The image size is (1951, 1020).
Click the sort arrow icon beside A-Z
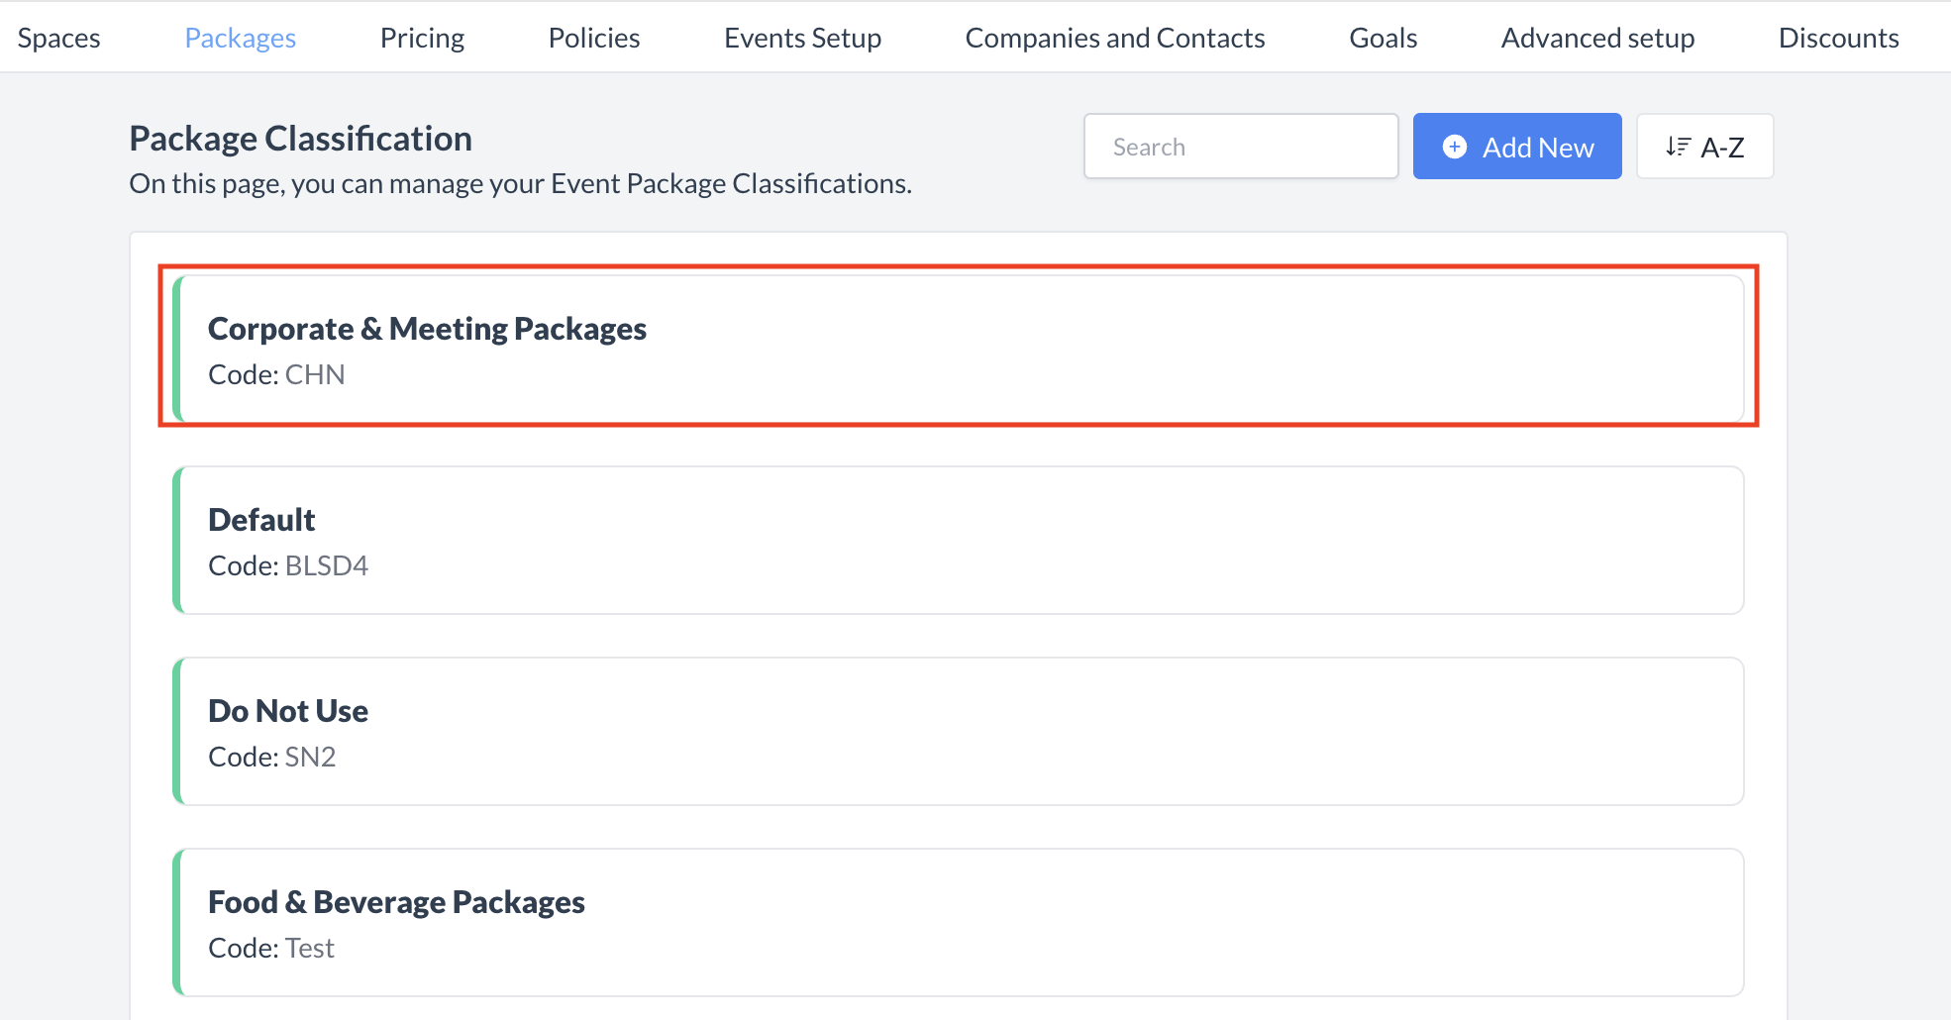[x=1677, y=147]
